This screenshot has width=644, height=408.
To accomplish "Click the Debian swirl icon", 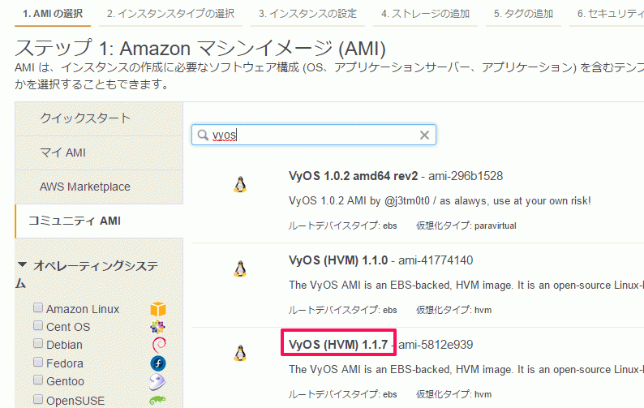I will [x=159, y=345].
